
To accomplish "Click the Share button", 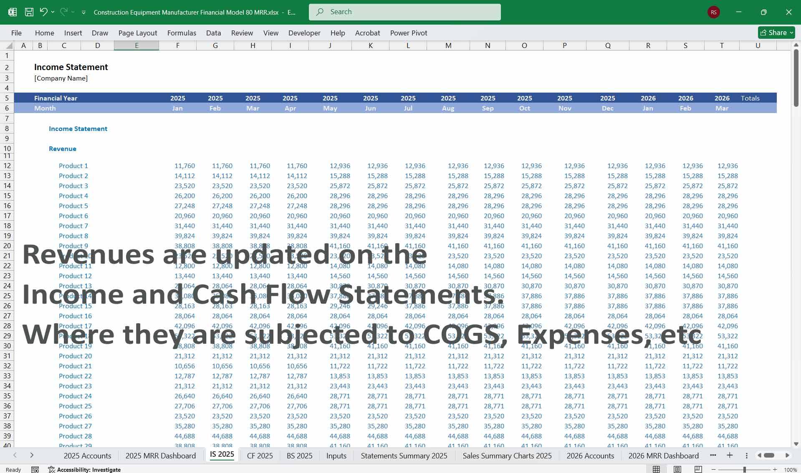I will coord(776,33).
